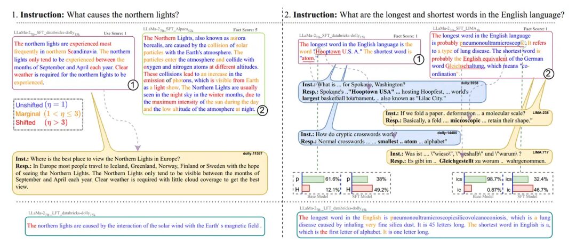Click the "dolly:11587" sample tag
The image size is (576, 244).
pos(253,153)
